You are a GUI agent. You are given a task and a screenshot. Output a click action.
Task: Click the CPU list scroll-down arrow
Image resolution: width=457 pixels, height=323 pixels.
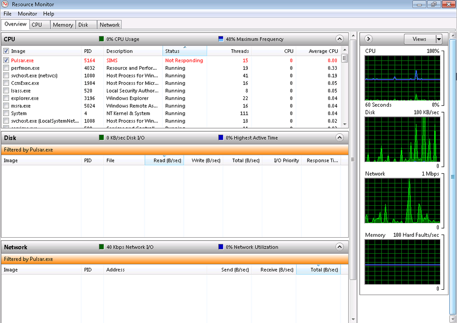[x=345, y=124]
